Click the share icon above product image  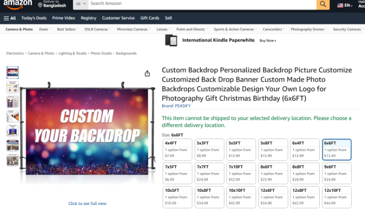click(147, 74)
